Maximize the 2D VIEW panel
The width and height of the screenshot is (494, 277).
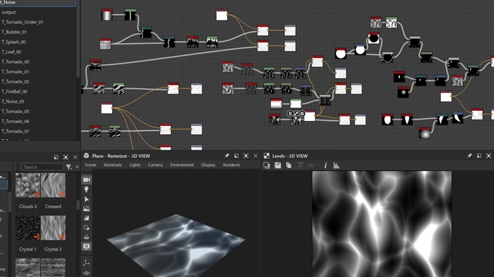(489, 156)
